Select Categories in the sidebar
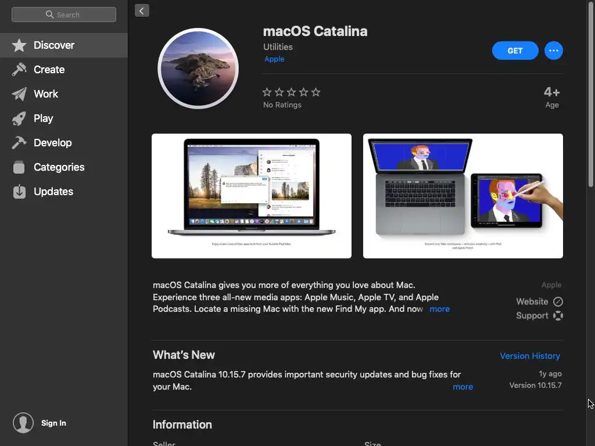Screen dimensions: 595x446 coord(64,167)
